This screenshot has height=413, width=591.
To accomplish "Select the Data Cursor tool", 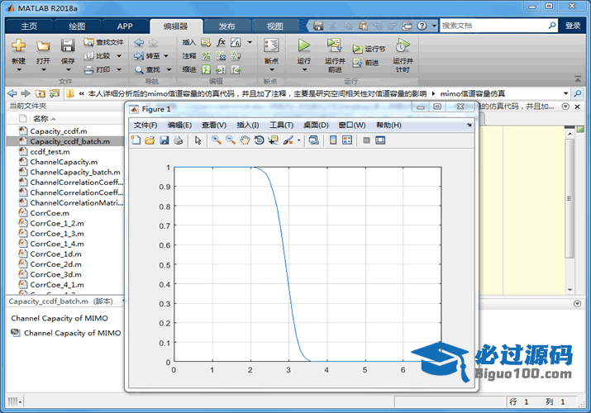I will pos(273,140).
